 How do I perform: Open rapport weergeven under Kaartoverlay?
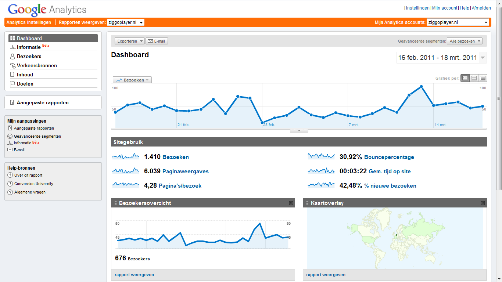click(326, 275)
